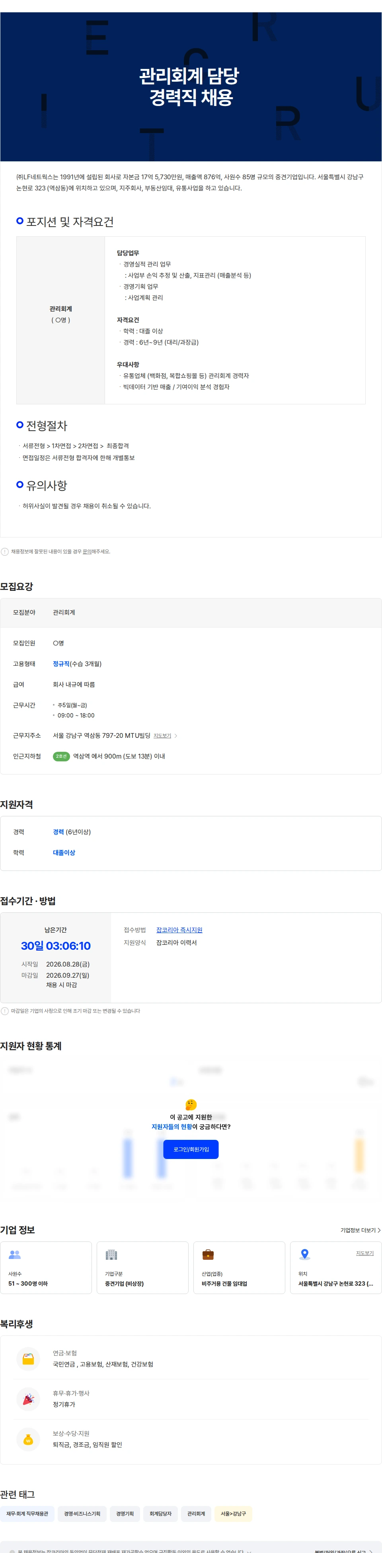The image size is (382, 1553).
Task: Click the 산업(업종) briefcase icon
Action: 208,1254
